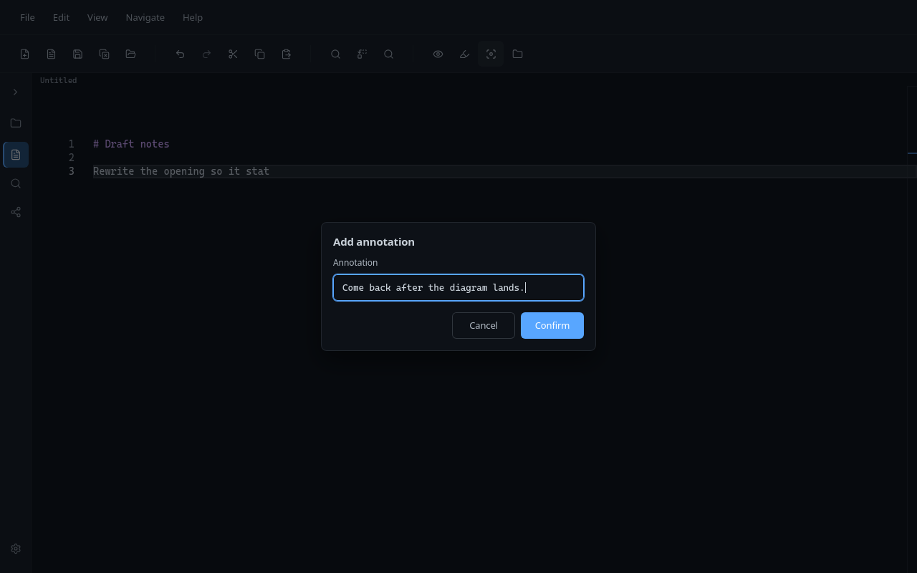Open the View menu
This screenshot has height=573, width=917.
pos(97,17)
